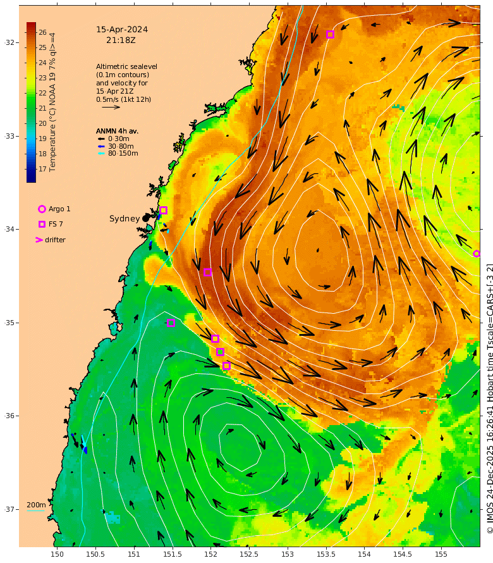Click the magenta drifter arrowhead legend symbol
Image resolution: width=493 pixels, height=563 pixels.
click(39, 240)
